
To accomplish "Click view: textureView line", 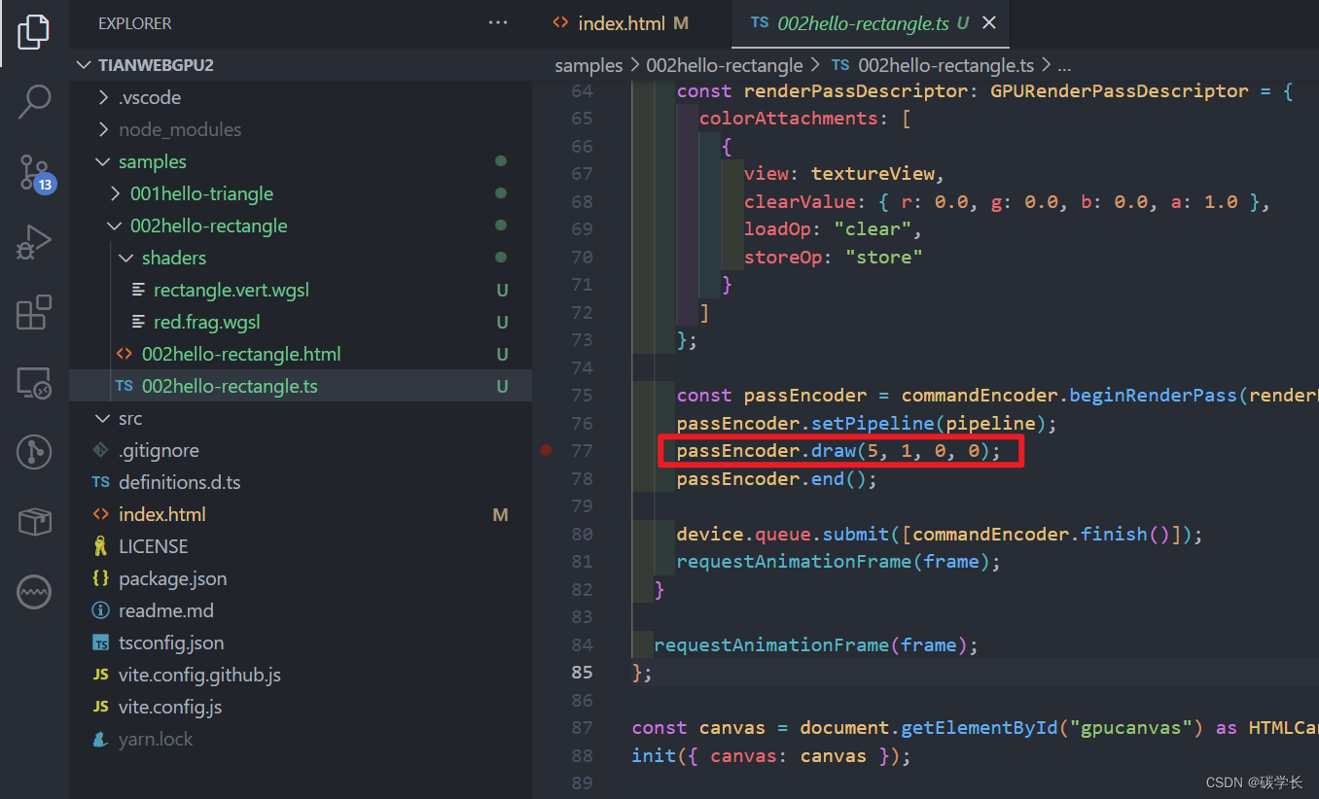I will click(844, 174).
